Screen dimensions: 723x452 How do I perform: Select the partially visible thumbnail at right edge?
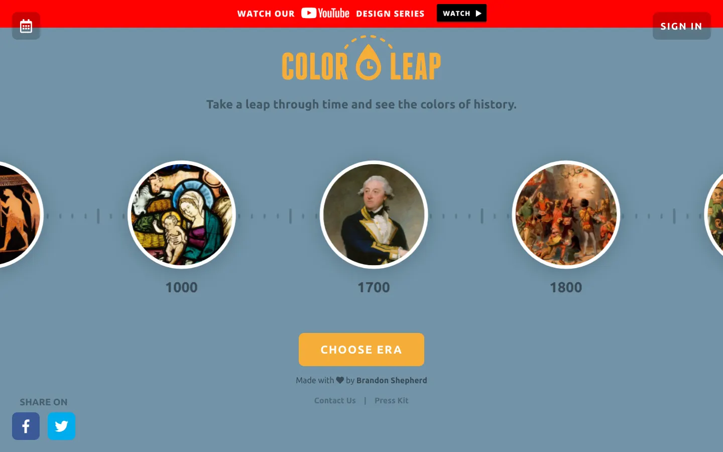tap(714, 214)
